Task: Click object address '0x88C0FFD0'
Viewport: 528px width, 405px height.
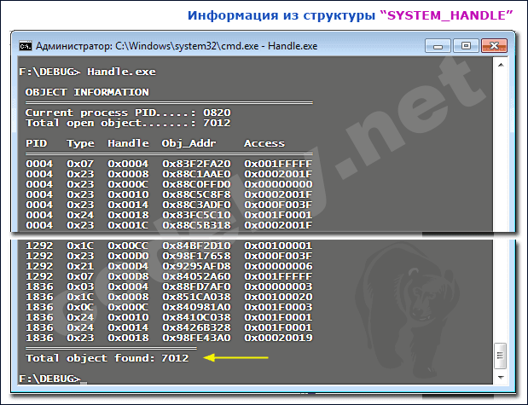Action: coord(197,184)
